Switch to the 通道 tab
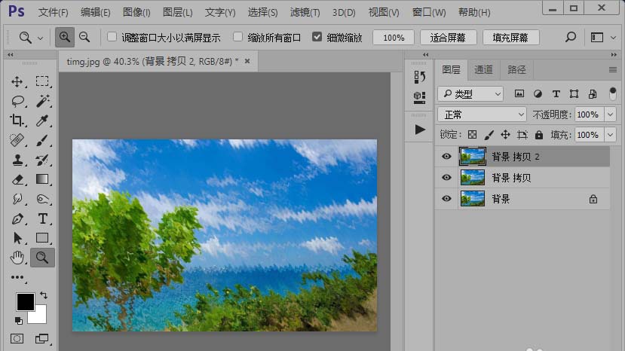The width and height of the screenshot is (625, 351). tap(483, 69)
